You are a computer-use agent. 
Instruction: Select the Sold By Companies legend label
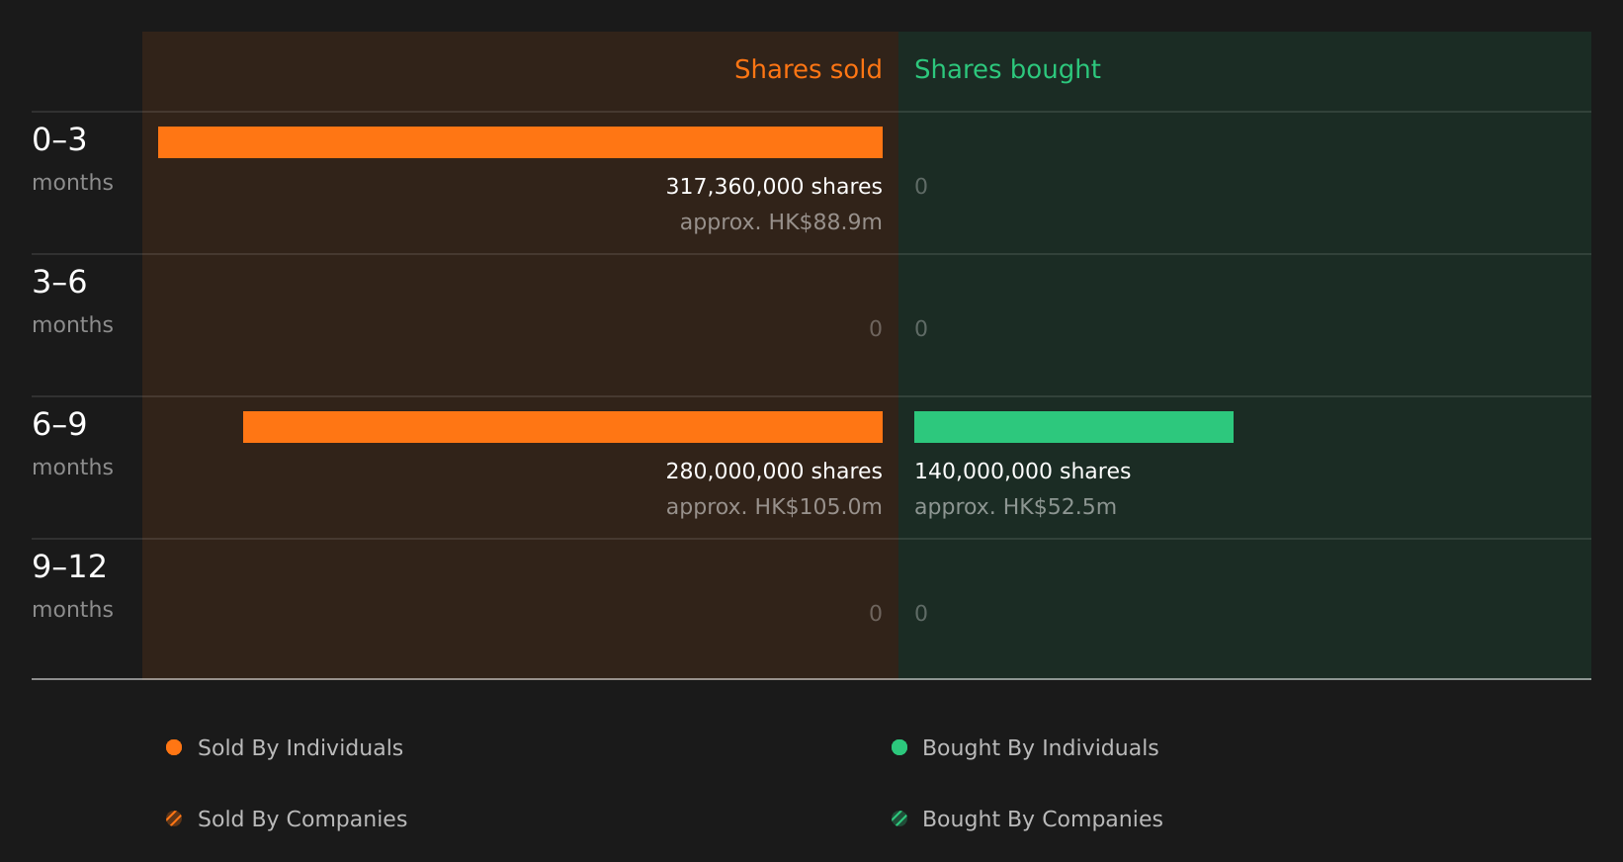click(302, 819)
